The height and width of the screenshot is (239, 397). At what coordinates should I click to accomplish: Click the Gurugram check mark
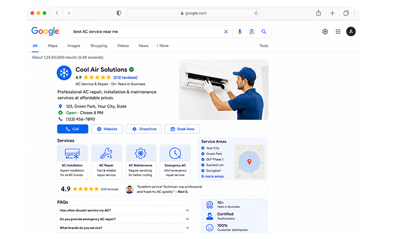(x=203, y=171)
